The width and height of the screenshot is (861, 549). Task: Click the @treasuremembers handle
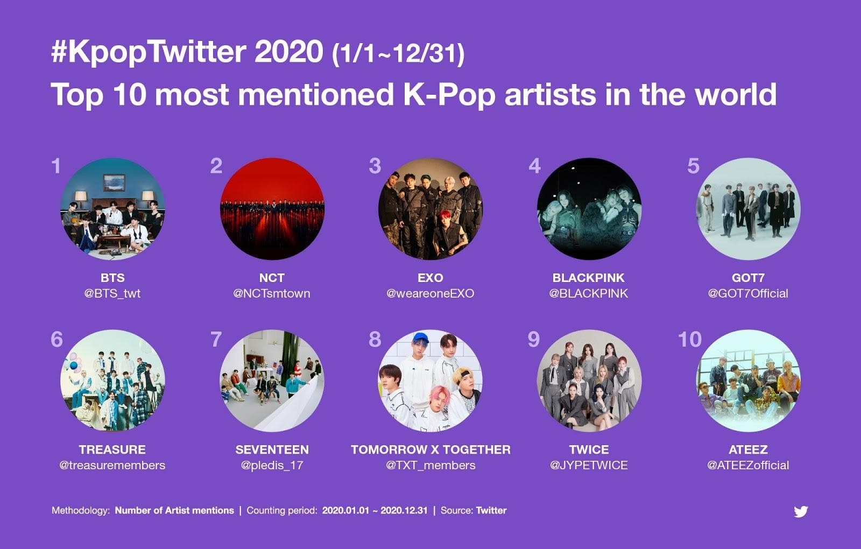click(112, 466)
